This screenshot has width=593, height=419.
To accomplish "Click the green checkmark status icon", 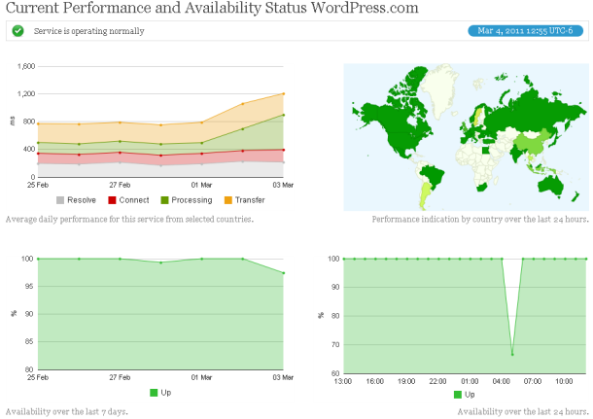I will pyautogui.click(x=17, y=31).
